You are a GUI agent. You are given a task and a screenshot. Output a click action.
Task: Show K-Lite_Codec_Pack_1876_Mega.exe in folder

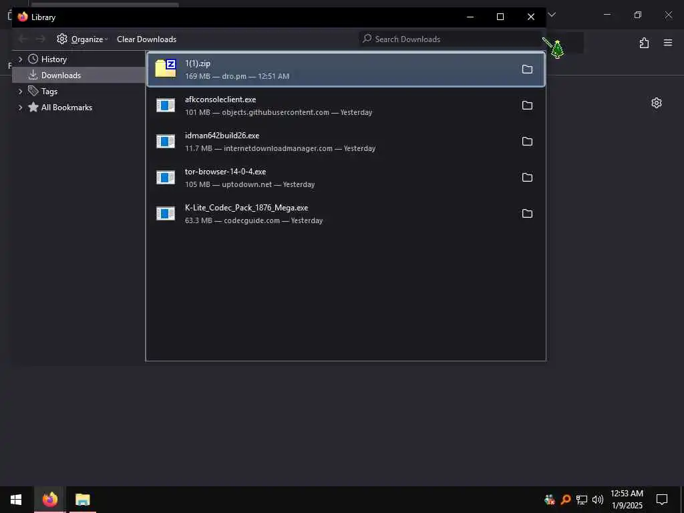click(527, 214)
